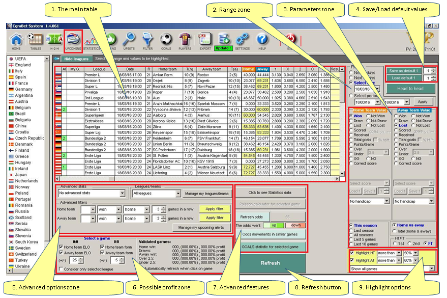Select Correct score under Away Team Value
The image size is (447, 298).
[396, 164]
